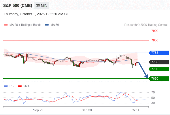Click the RSI legend label
Screen dimensions: 170x115
click(x=12, y=86)
